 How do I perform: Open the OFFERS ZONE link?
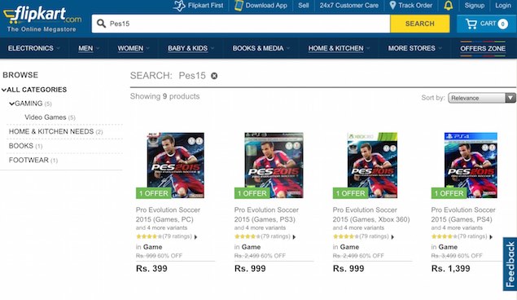coord(483,49)
